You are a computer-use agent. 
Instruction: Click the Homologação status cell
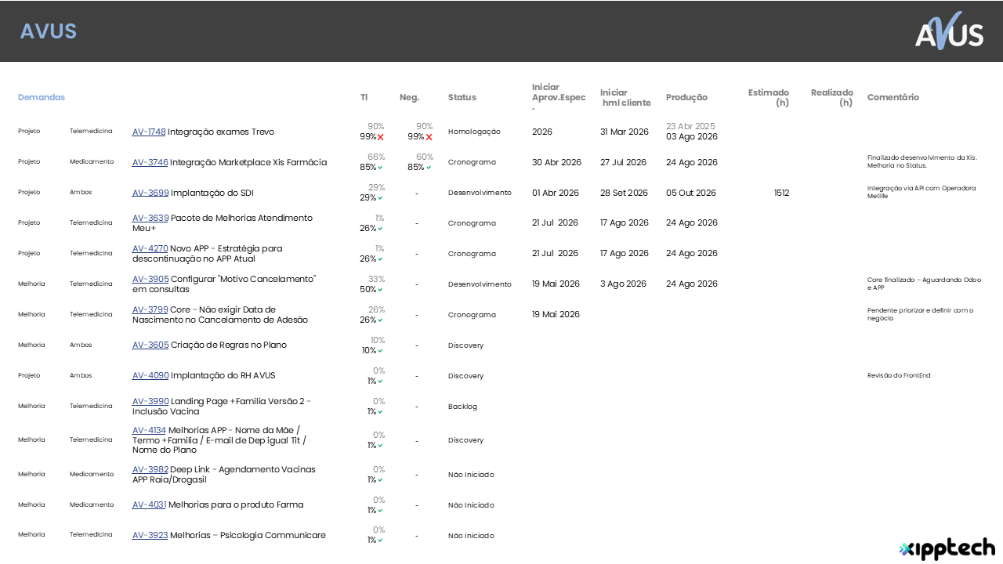click(x=474, y=132)
